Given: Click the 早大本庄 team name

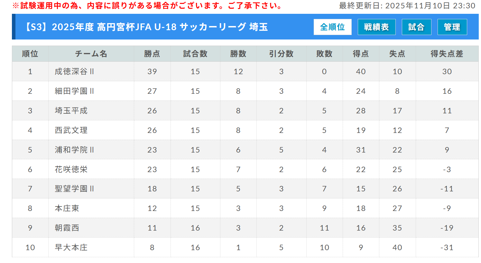Looking at the screenshot, I should click(x=71, y=248).
